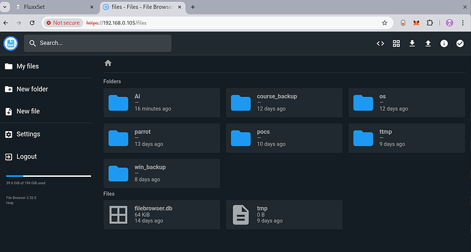Click the storage usage progress bar
Viewport: 471px width, 252px height.
click(x=49, y=176)
